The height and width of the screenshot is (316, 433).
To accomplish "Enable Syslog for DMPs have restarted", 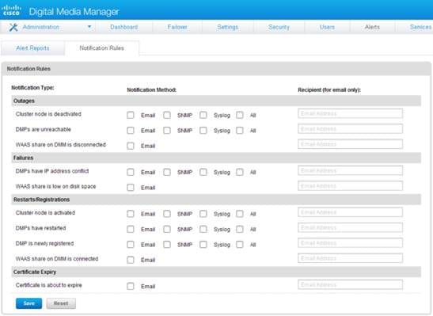I will tap(203, 229).
